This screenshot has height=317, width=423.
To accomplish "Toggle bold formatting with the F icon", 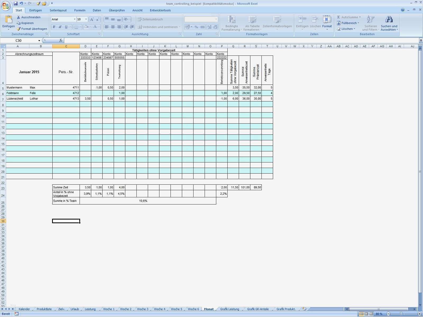I will (x=54, y=27).
